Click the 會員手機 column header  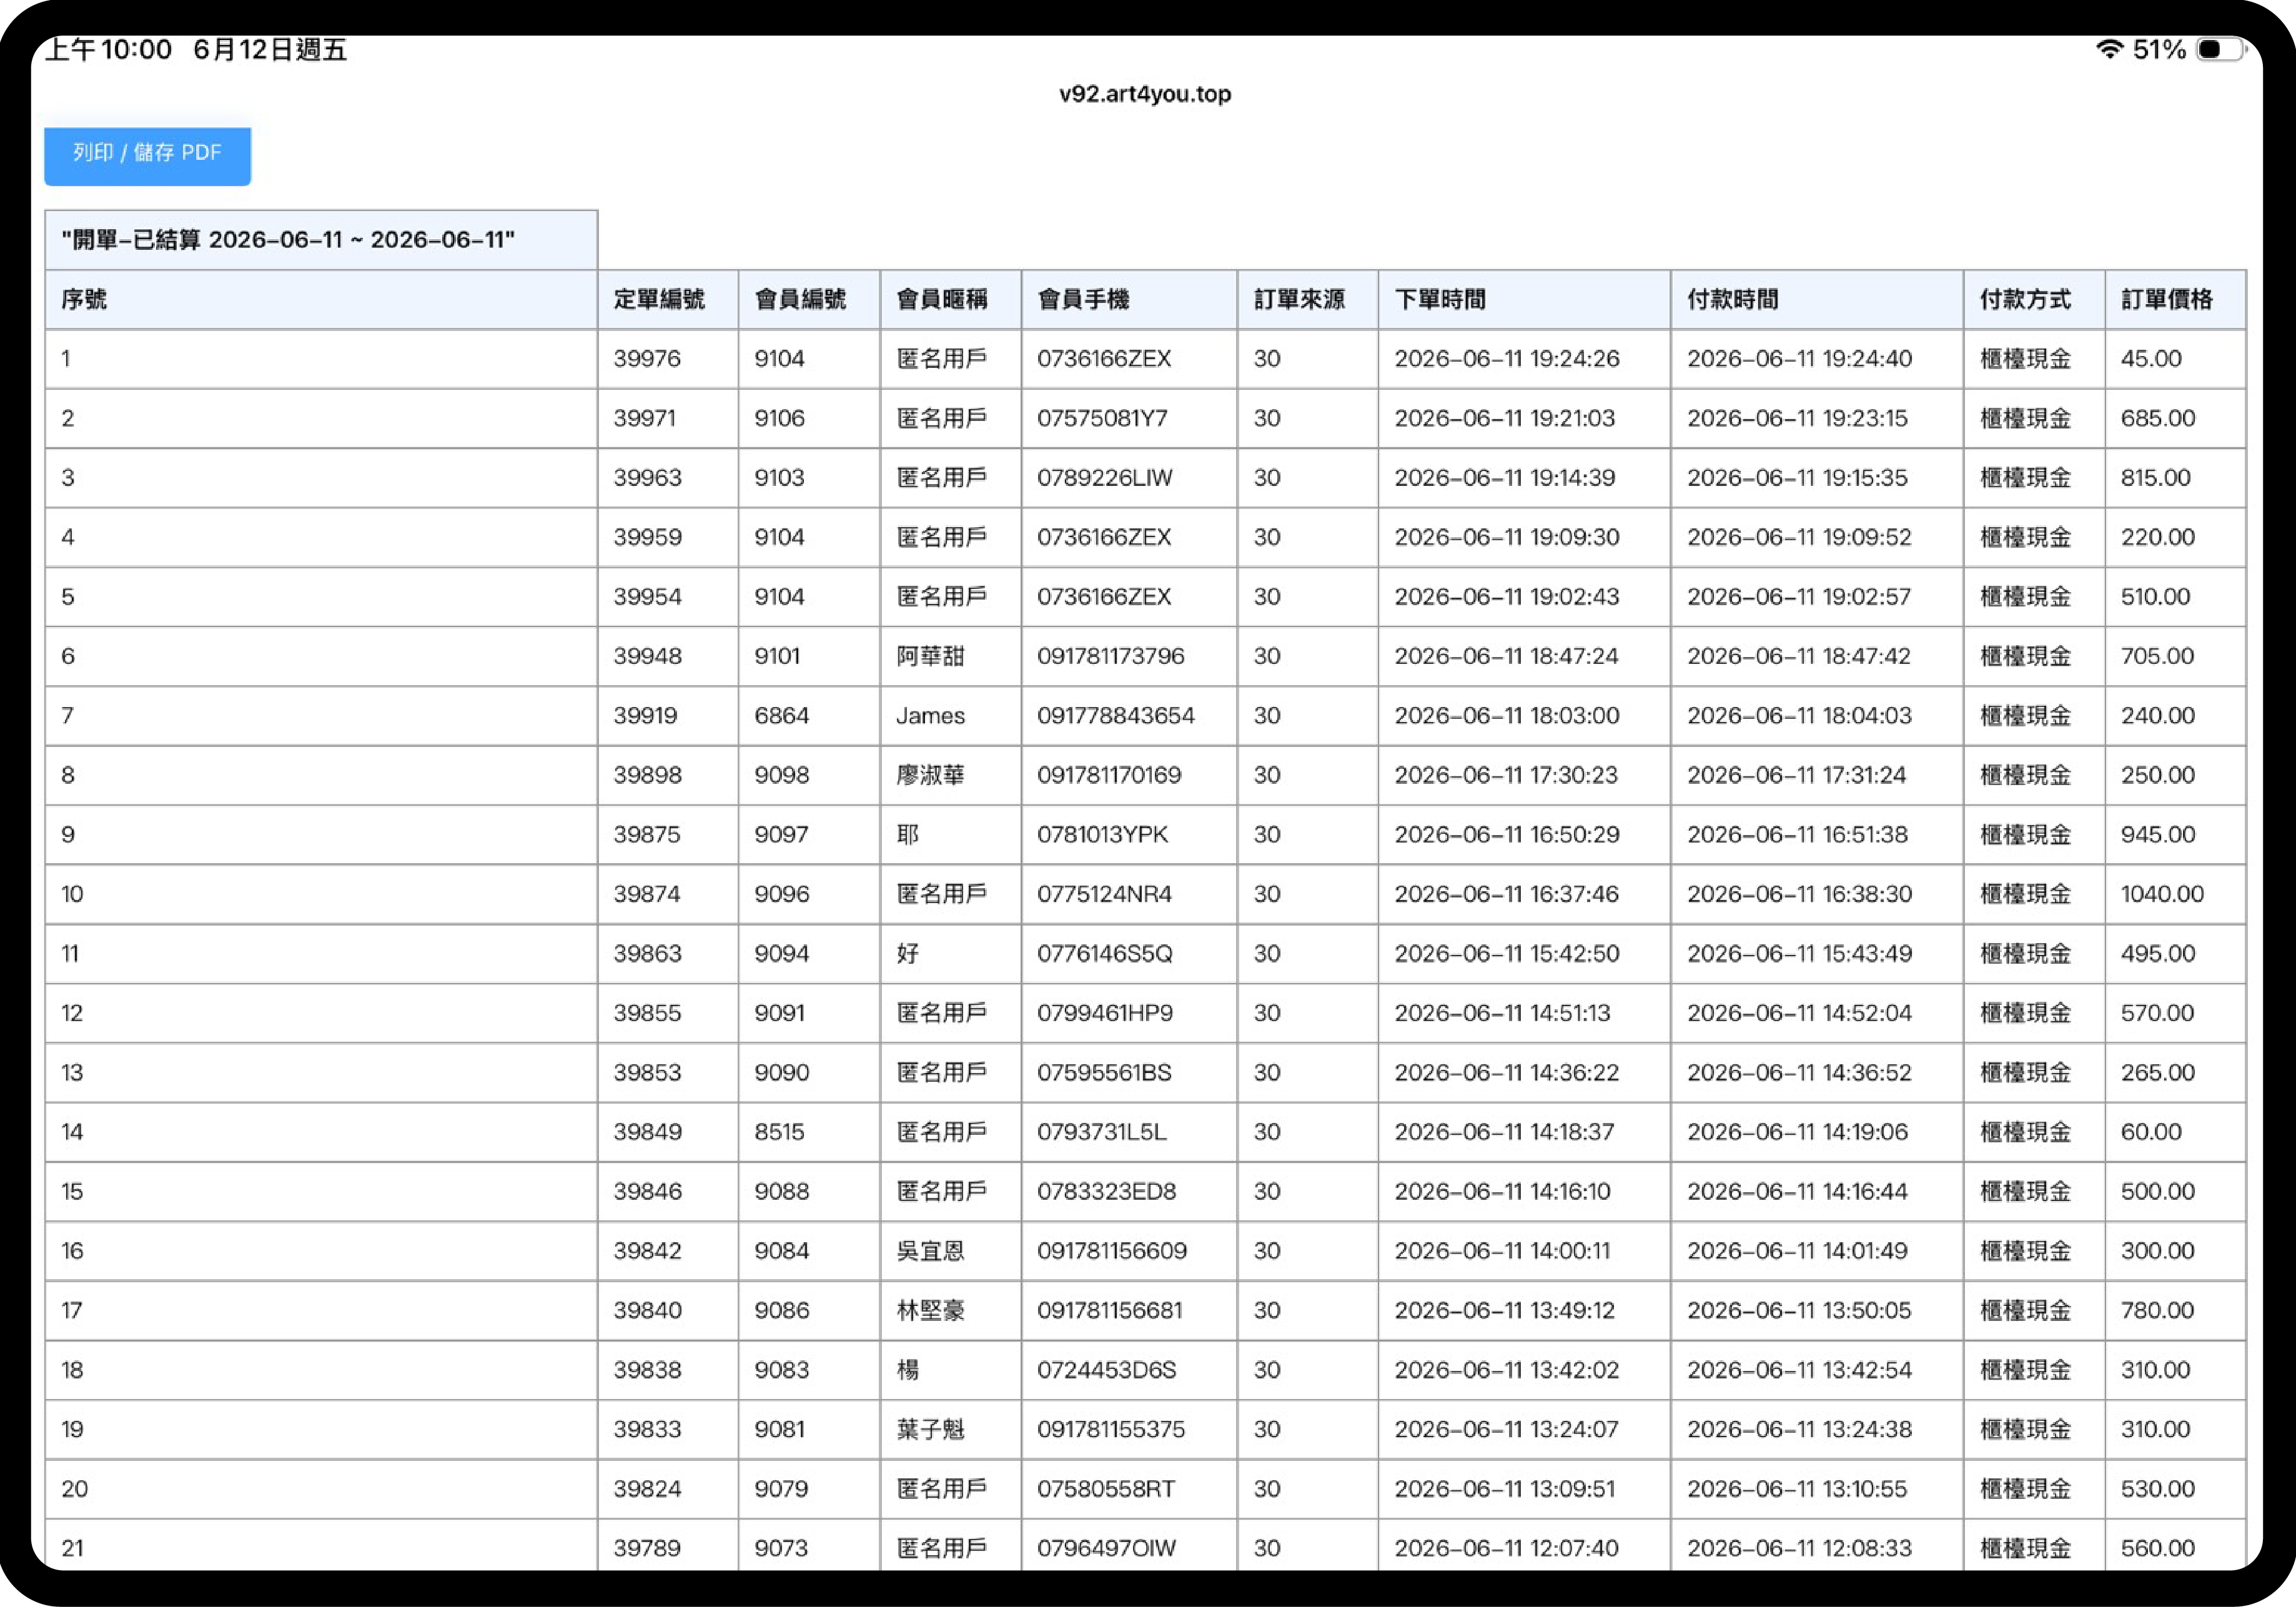pyautogui.click(x=1129, y=299)
